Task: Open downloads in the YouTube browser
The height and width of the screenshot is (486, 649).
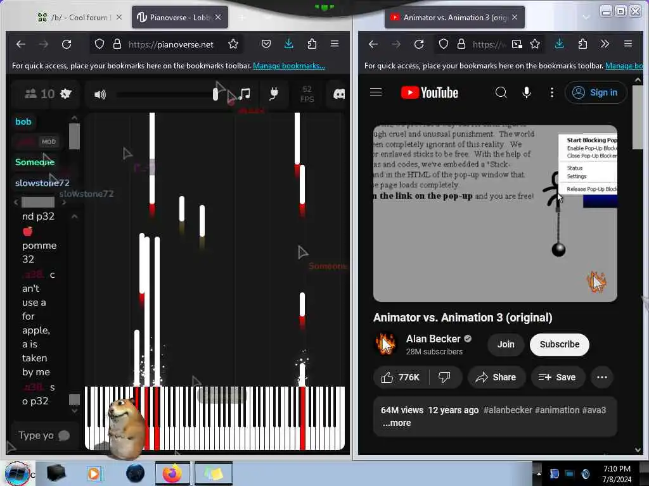Action: point(559,44)
